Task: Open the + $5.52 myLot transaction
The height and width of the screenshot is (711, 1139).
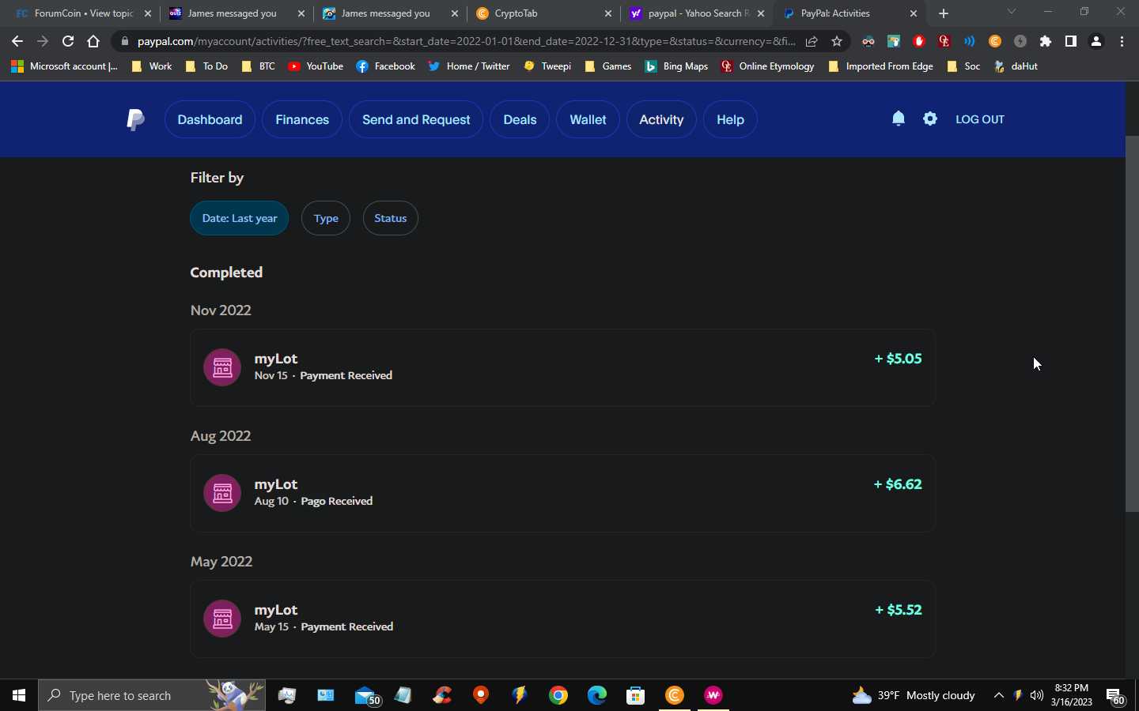Action: 562,619
